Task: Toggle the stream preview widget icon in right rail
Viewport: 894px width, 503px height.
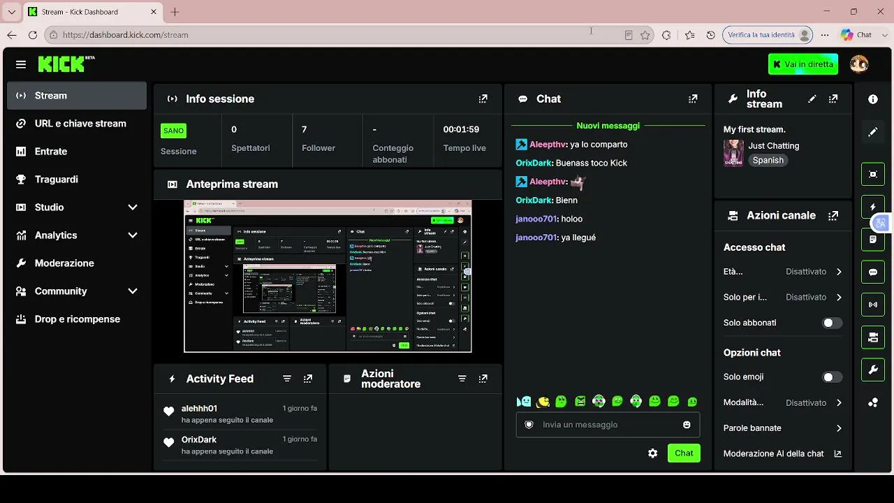Action: click(x=873, y=174)
